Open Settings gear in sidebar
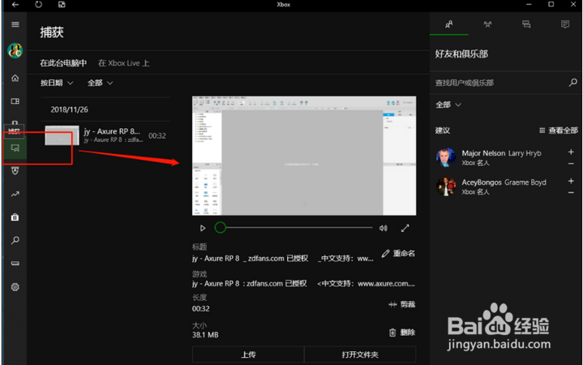Screen dimensions: 583x365 (x=15, y=287)
